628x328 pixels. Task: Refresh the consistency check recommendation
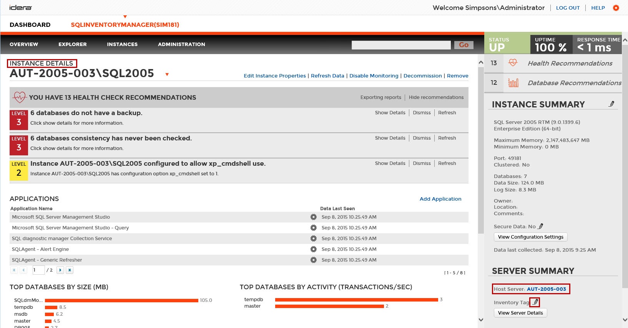tap(447, 138)
